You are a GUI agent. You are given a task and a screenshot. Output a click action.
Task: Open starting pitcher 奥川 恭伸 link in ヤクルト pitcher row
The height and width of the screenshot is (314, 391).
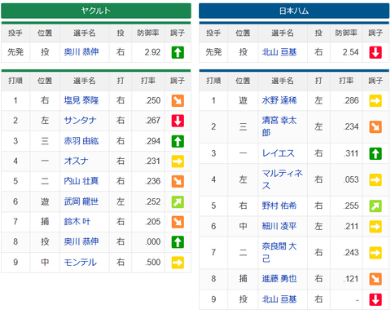(x=81, y=52)
